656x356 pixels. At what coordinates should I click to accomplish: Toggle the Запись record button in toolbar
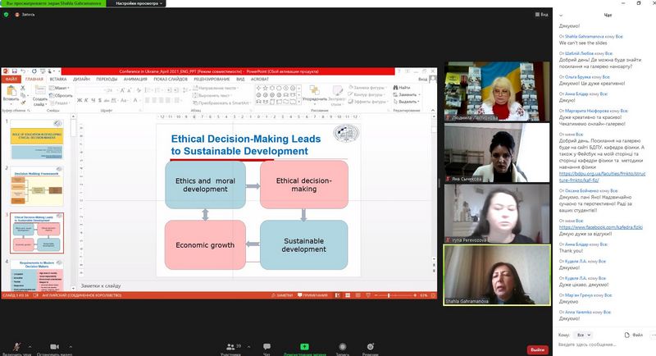point(342,346)
